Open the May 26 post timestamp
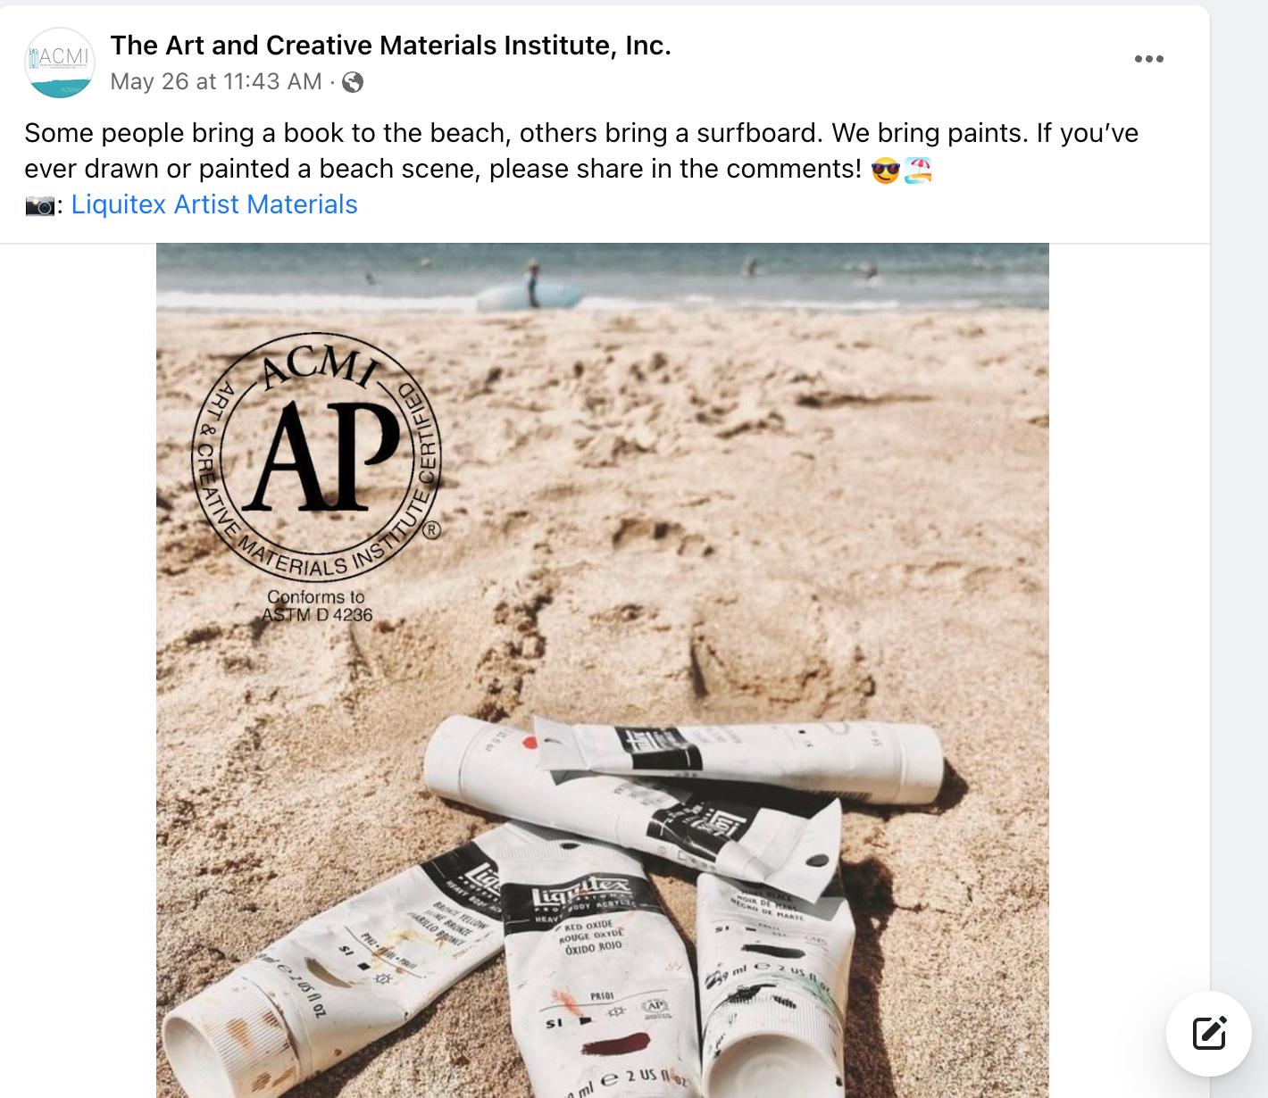Screen dimensions: 1268x1098 (216, 82)
